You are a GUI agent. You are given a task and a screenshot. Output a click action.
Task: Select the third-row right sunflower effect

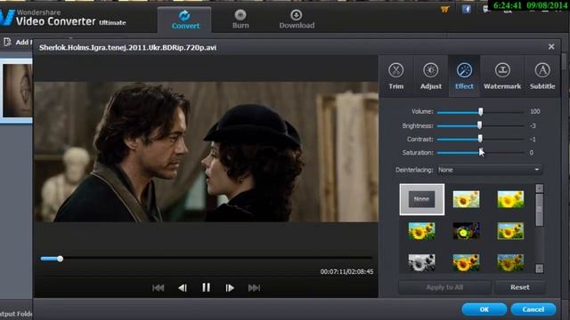(510, 263)
